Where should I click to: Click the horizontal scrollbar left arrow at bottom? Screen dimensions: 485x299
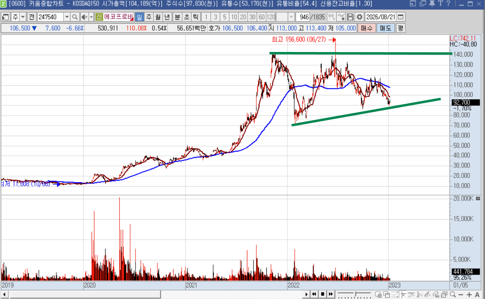point(4,295)
